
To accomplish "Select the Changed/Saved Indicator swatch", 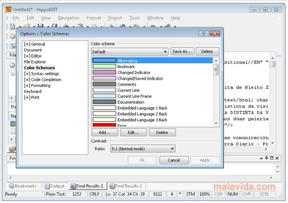I will [x=104, y=78].
